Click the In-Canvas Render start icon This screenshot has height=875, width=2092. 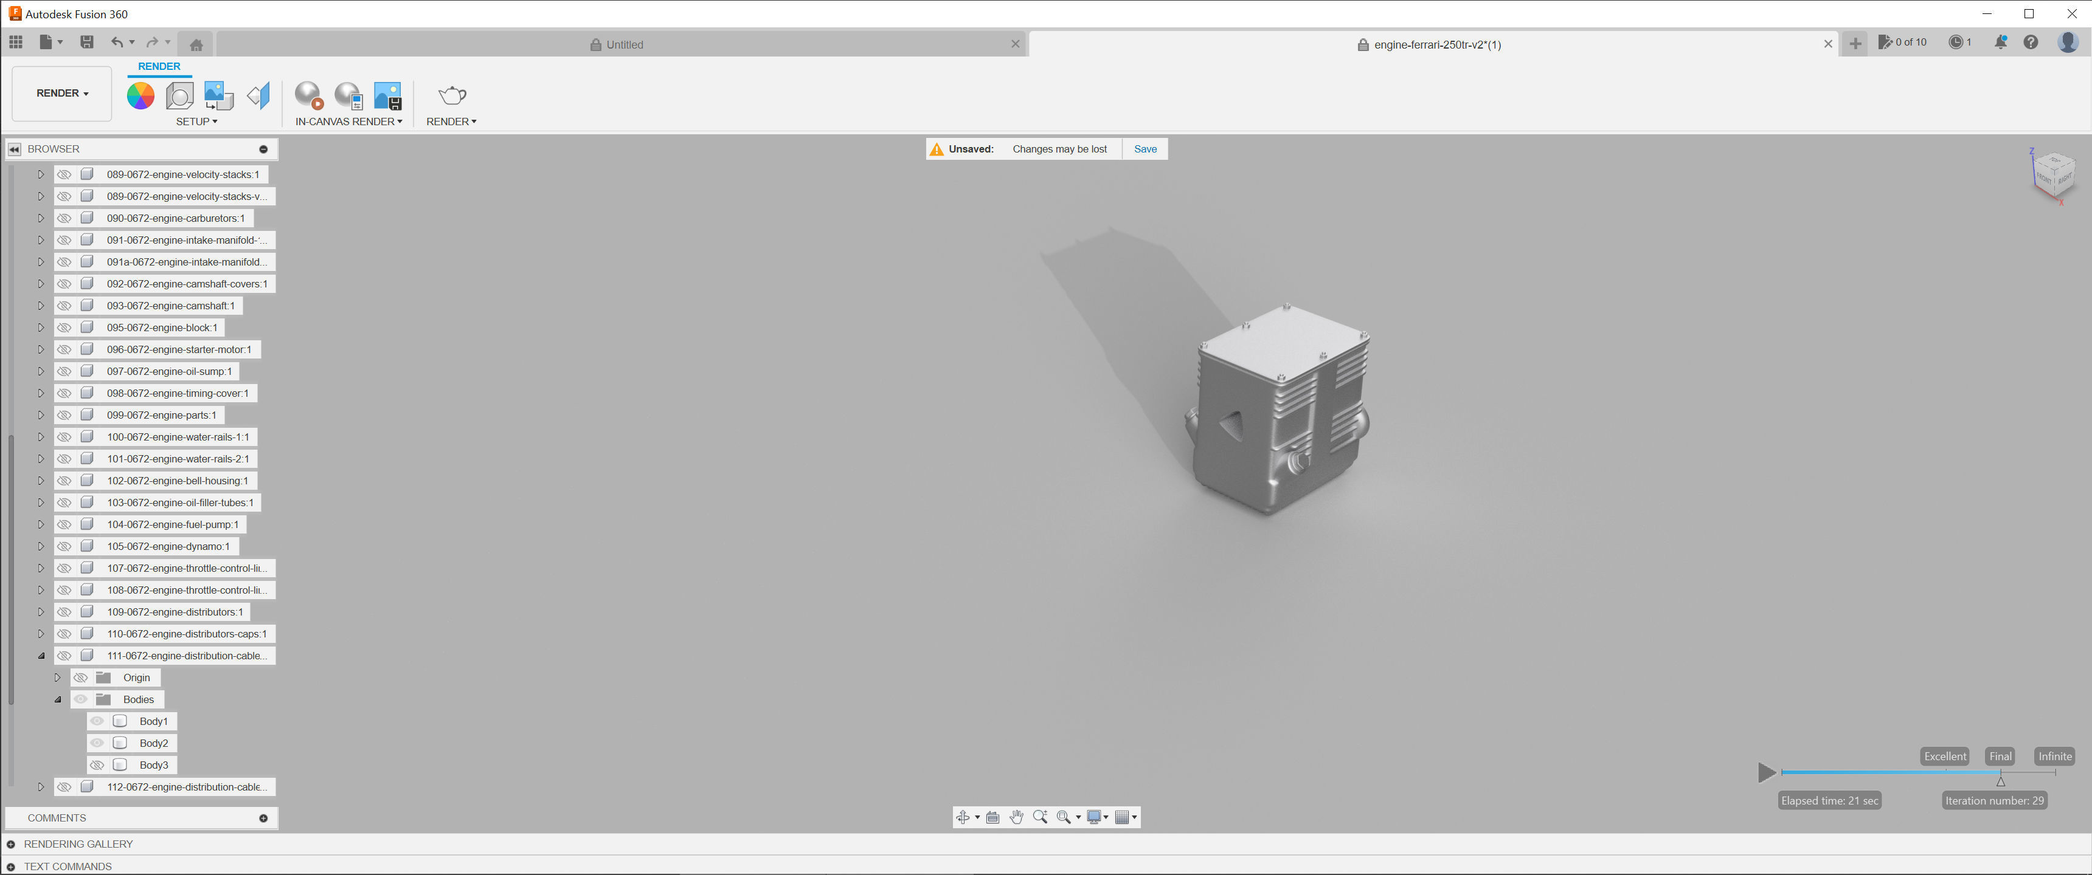click(308, 96)
